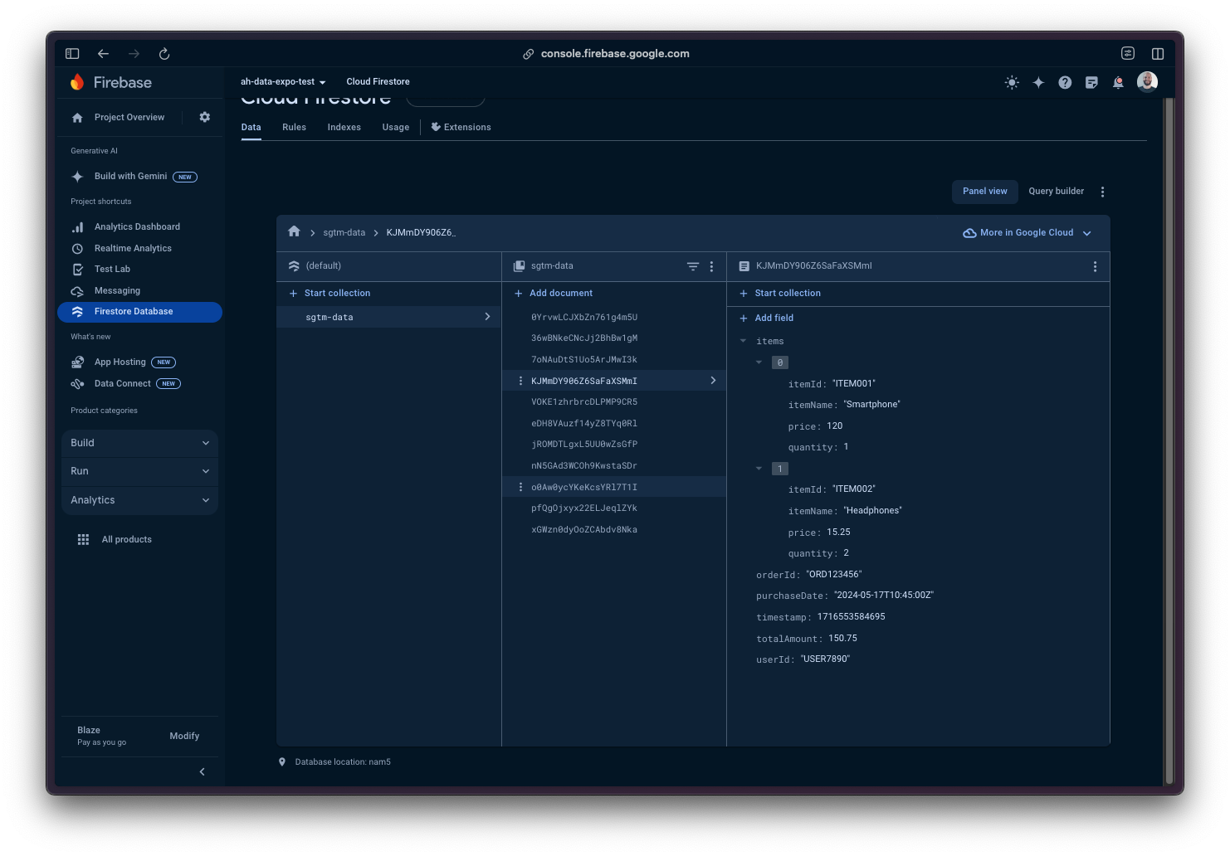Click the browser address bar
The width and height of the screenshot is (1230, 856).
pos(614,54)
